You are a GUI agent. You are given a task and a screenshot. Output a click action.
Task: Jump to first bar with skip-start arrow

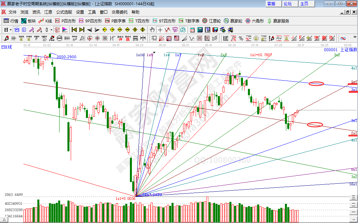click(x=74, y=30)
